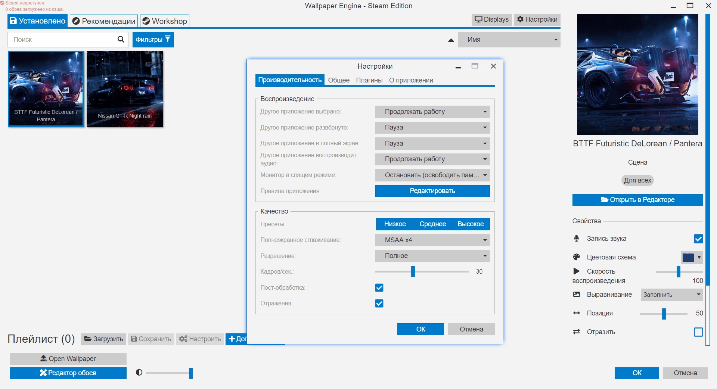Open Установлено tab
The width and height of the screenshot is (717, 389).
pyautogui.click(x=38, y=21)
